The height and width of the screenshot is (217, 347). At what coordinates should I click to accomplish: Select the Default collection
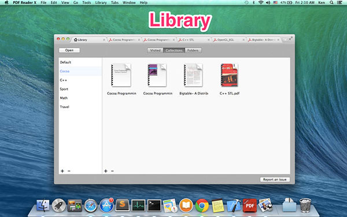(x=80, y=62)
